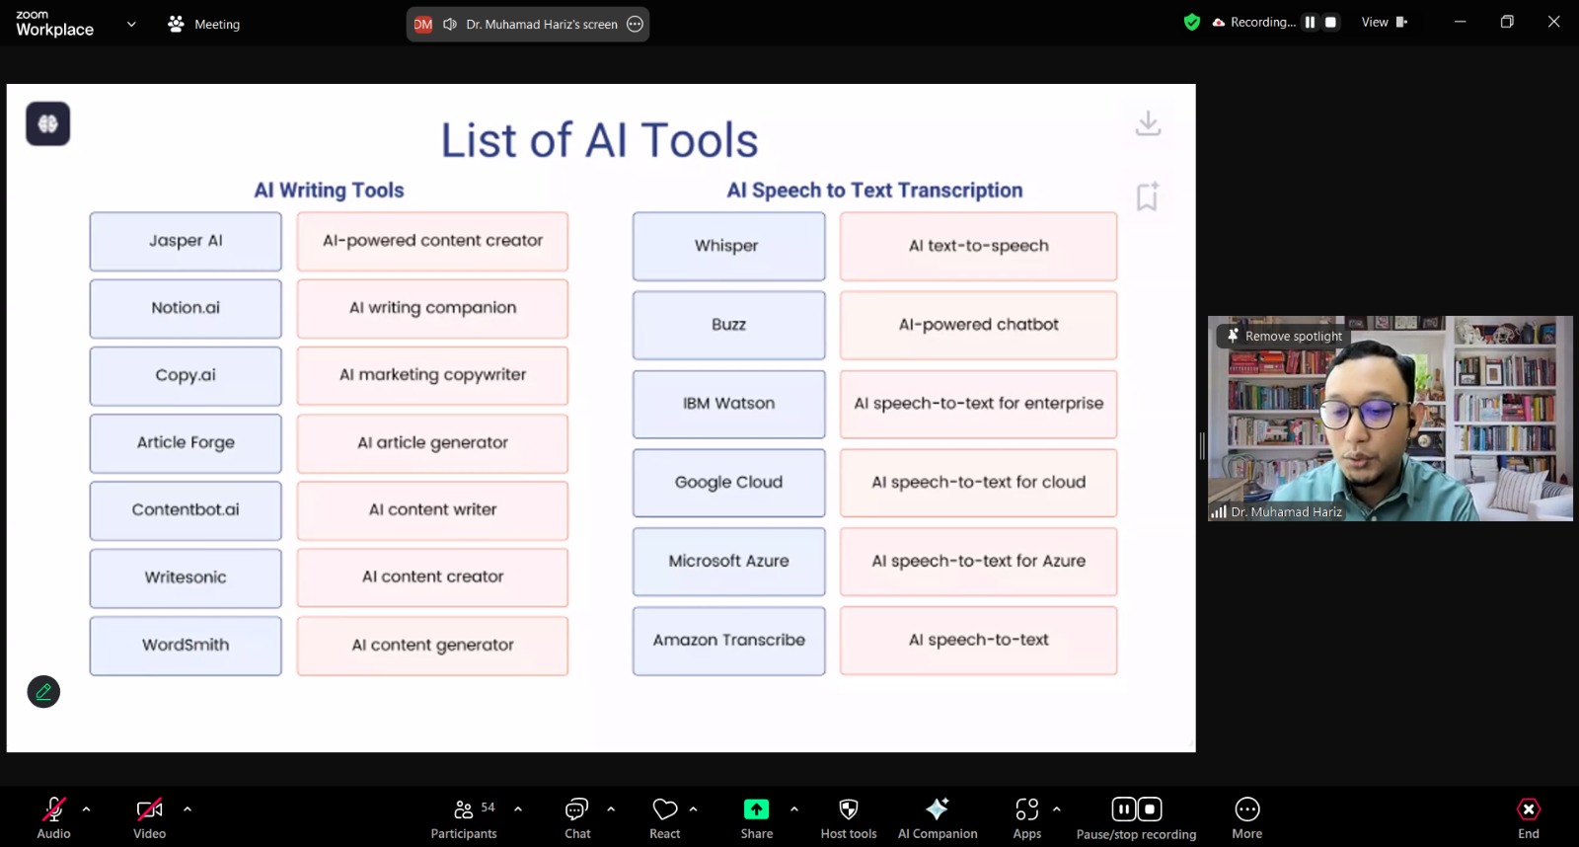Open the Apps button
Image resolution: width=1579 pixels, height=847 pixels.
(1027, 817)
